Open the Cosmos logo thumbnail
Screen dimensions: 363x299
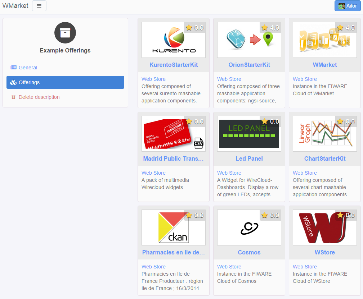pos(249,227)
